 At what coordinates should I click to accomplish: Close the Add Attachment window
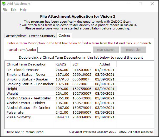click(x=152, y=4)
